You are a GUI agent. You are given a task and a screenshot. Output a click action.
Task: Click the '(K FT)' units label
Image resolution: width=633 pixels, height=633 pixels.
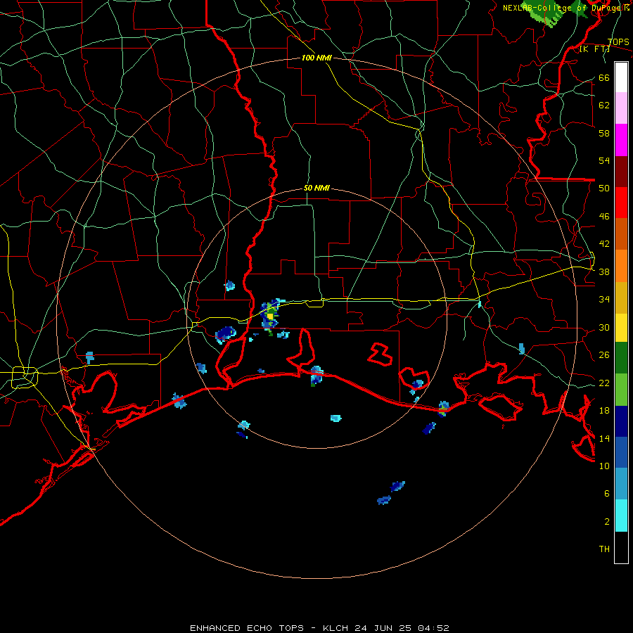[594, 49]
